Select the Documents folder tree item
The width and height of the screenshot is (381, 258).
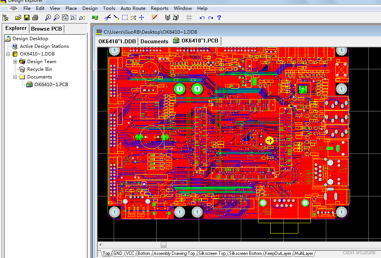(39, 77)
